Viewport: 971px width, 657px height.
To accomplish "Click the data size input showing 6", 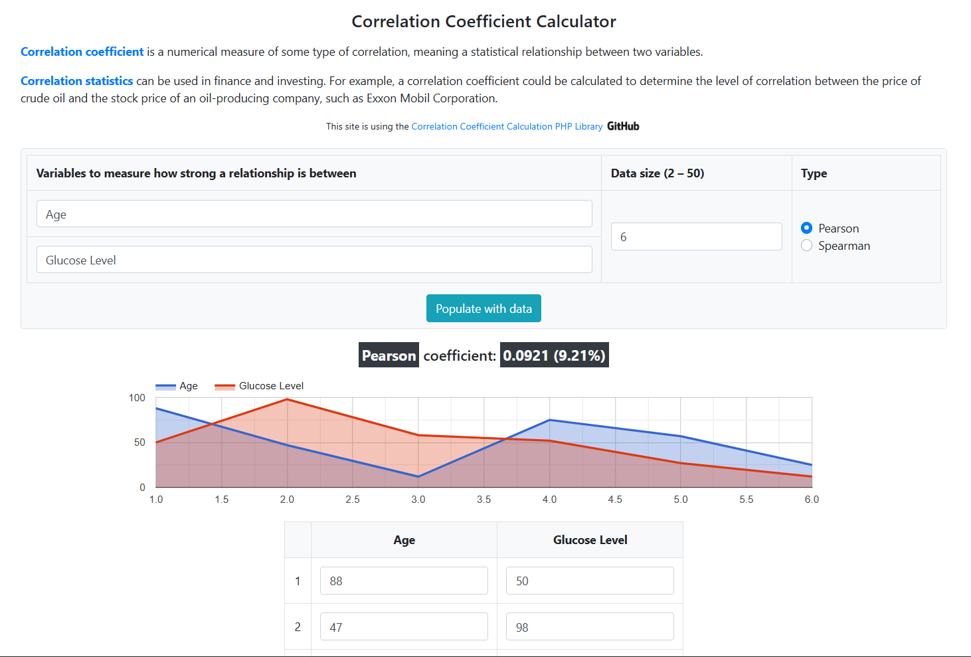I will [696, 236].
